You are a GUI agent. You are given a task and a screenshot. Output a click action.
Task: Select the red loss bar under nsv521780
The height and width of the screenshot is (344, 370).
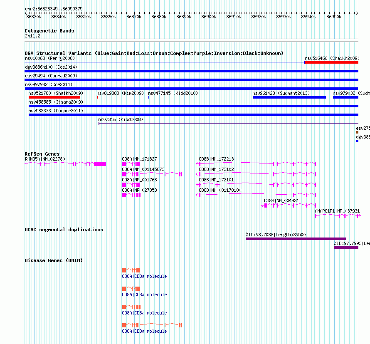pos(54,97)
